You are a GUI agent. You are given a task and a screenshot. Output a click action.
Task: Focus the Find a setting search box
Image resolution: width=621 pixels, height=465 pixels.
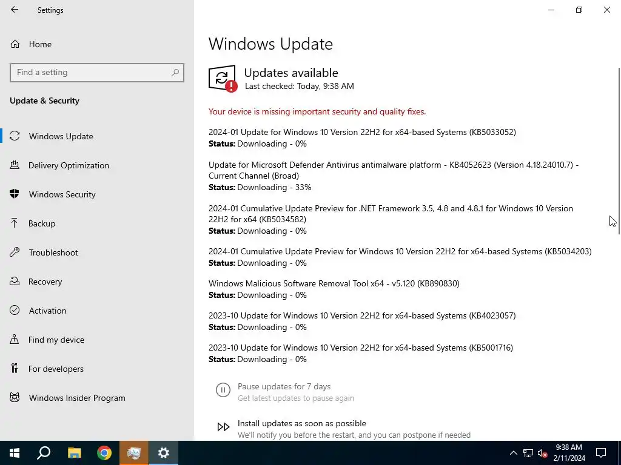97,73
